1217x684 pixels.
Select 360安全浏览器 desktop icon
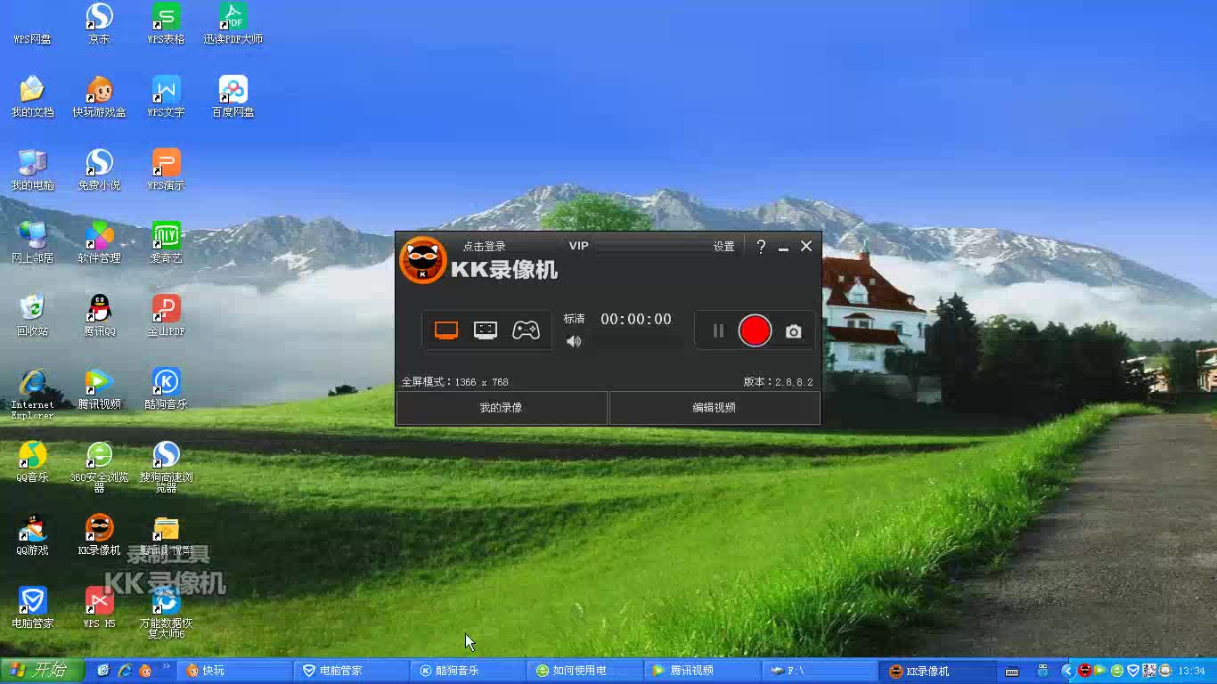(x=99, y=466)
